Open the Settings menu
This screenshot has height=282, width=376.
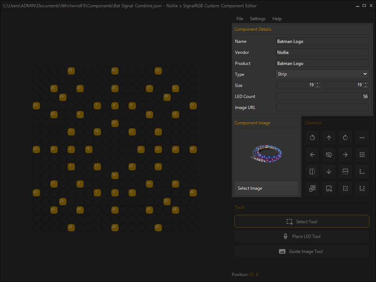pos(257,19)
